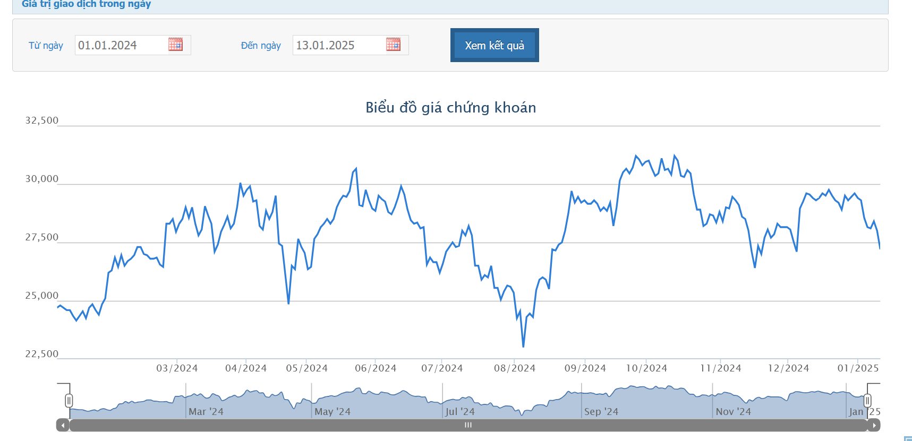Screen dimensions: 912x441
Task: Click the 09/2024 x-axis label
Action: (x=585, y=368)
